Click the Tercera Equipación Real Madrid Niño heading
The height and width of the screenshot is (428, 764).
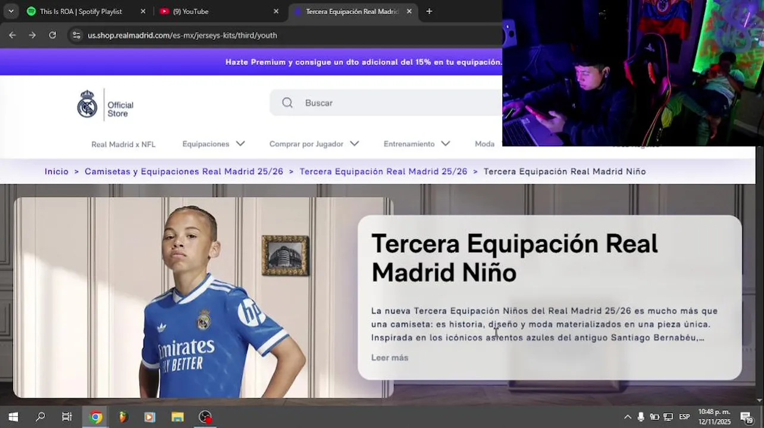[x=514, y=258]
